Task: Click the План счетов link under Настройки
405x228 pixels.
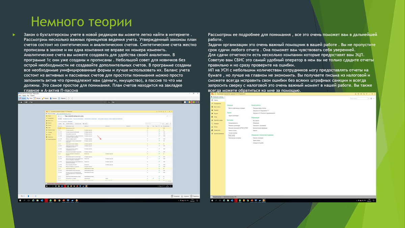Action: pos(232,135)
